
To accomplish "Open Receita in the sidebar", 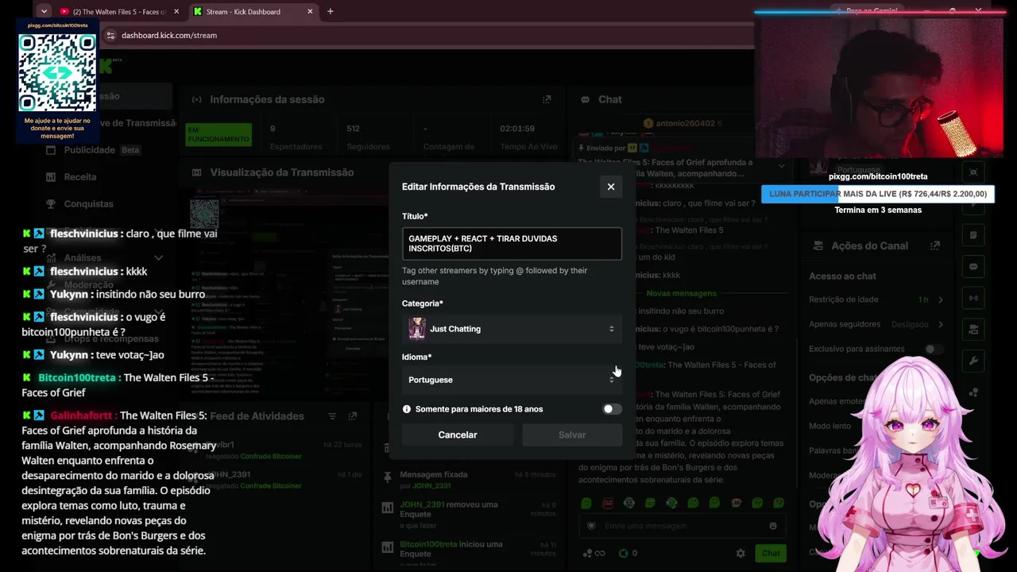I will (x=80, y=177).
